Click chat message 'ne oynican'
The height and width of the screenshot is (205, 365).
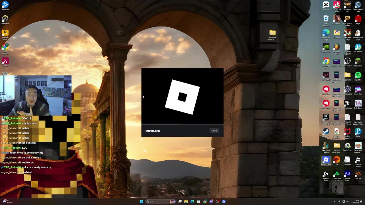click(29, 143)
